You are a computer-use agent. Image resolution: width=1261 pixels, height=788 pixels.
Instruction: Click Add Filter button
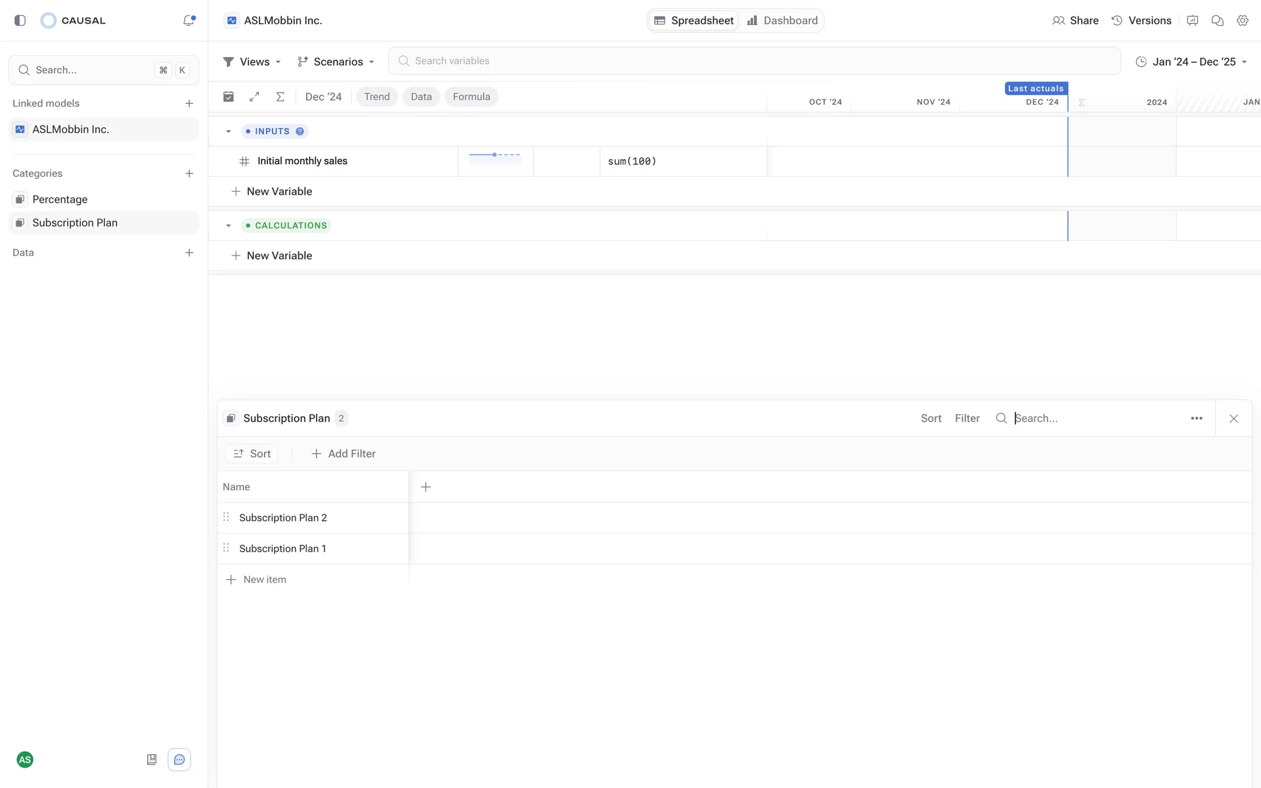343,454
